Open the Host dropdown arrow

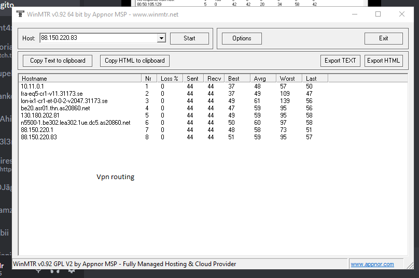tap(161, 38)
